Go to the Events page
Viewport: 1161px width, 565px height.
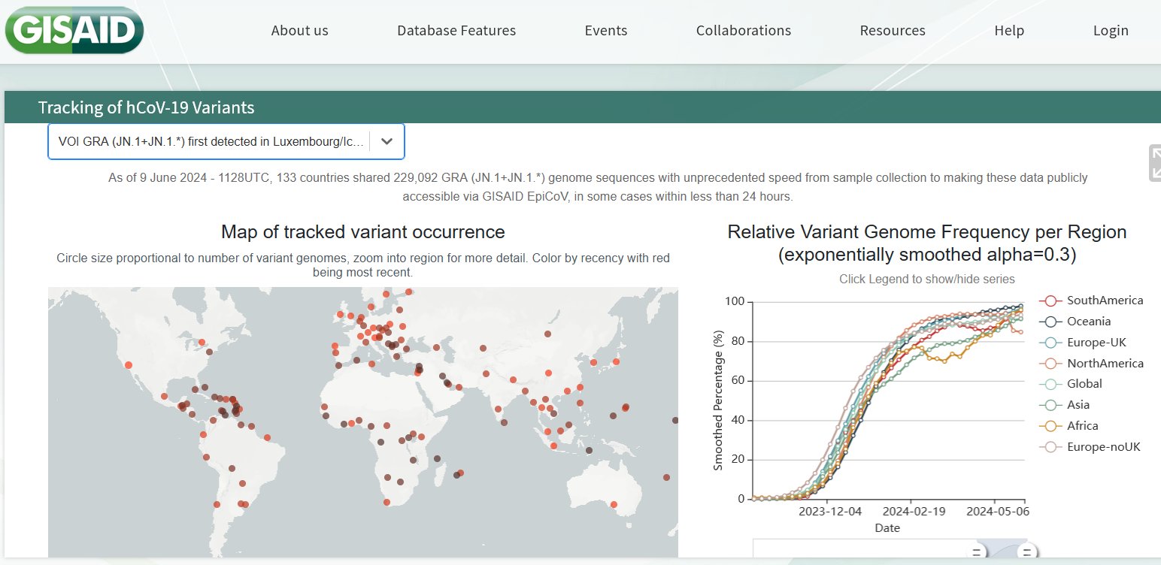click(605, 31)
